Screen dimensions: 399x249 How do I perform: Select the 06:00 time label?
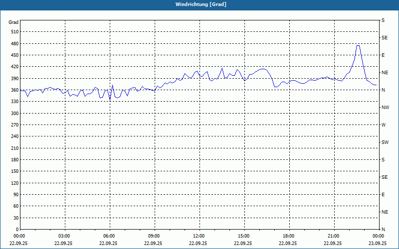pyautogui.click(x=109, y=236)
